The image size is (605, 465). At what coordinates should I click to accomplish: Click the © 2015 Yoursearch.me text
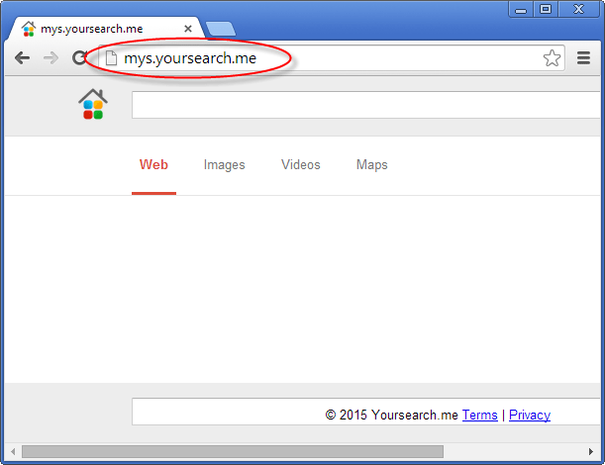[x=391, y=415]
